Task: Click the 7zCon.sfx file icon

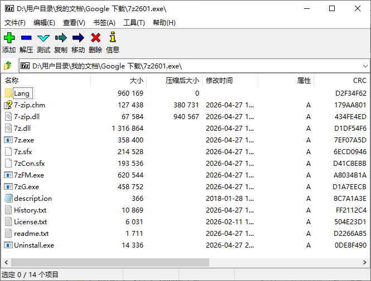Action: click(8, 163)
